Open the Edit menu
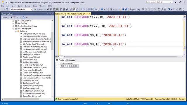Screen dimensions: 187x105 tap(8, 6)
